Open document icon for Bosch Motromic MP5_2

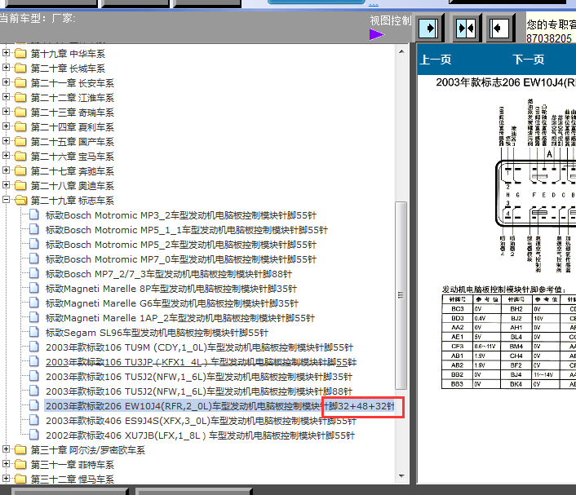[34, 244]
